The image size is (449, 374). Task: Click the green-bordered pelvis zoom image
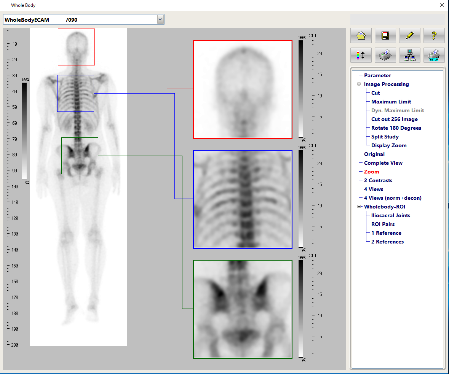pos(243,309)
